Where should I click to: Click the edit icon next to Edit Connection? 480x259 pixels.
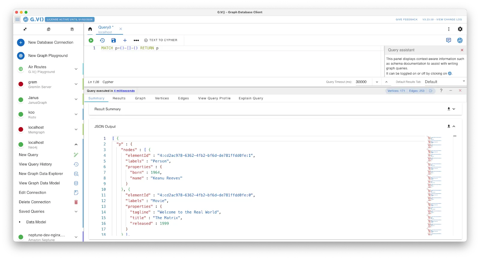(76, 193)
